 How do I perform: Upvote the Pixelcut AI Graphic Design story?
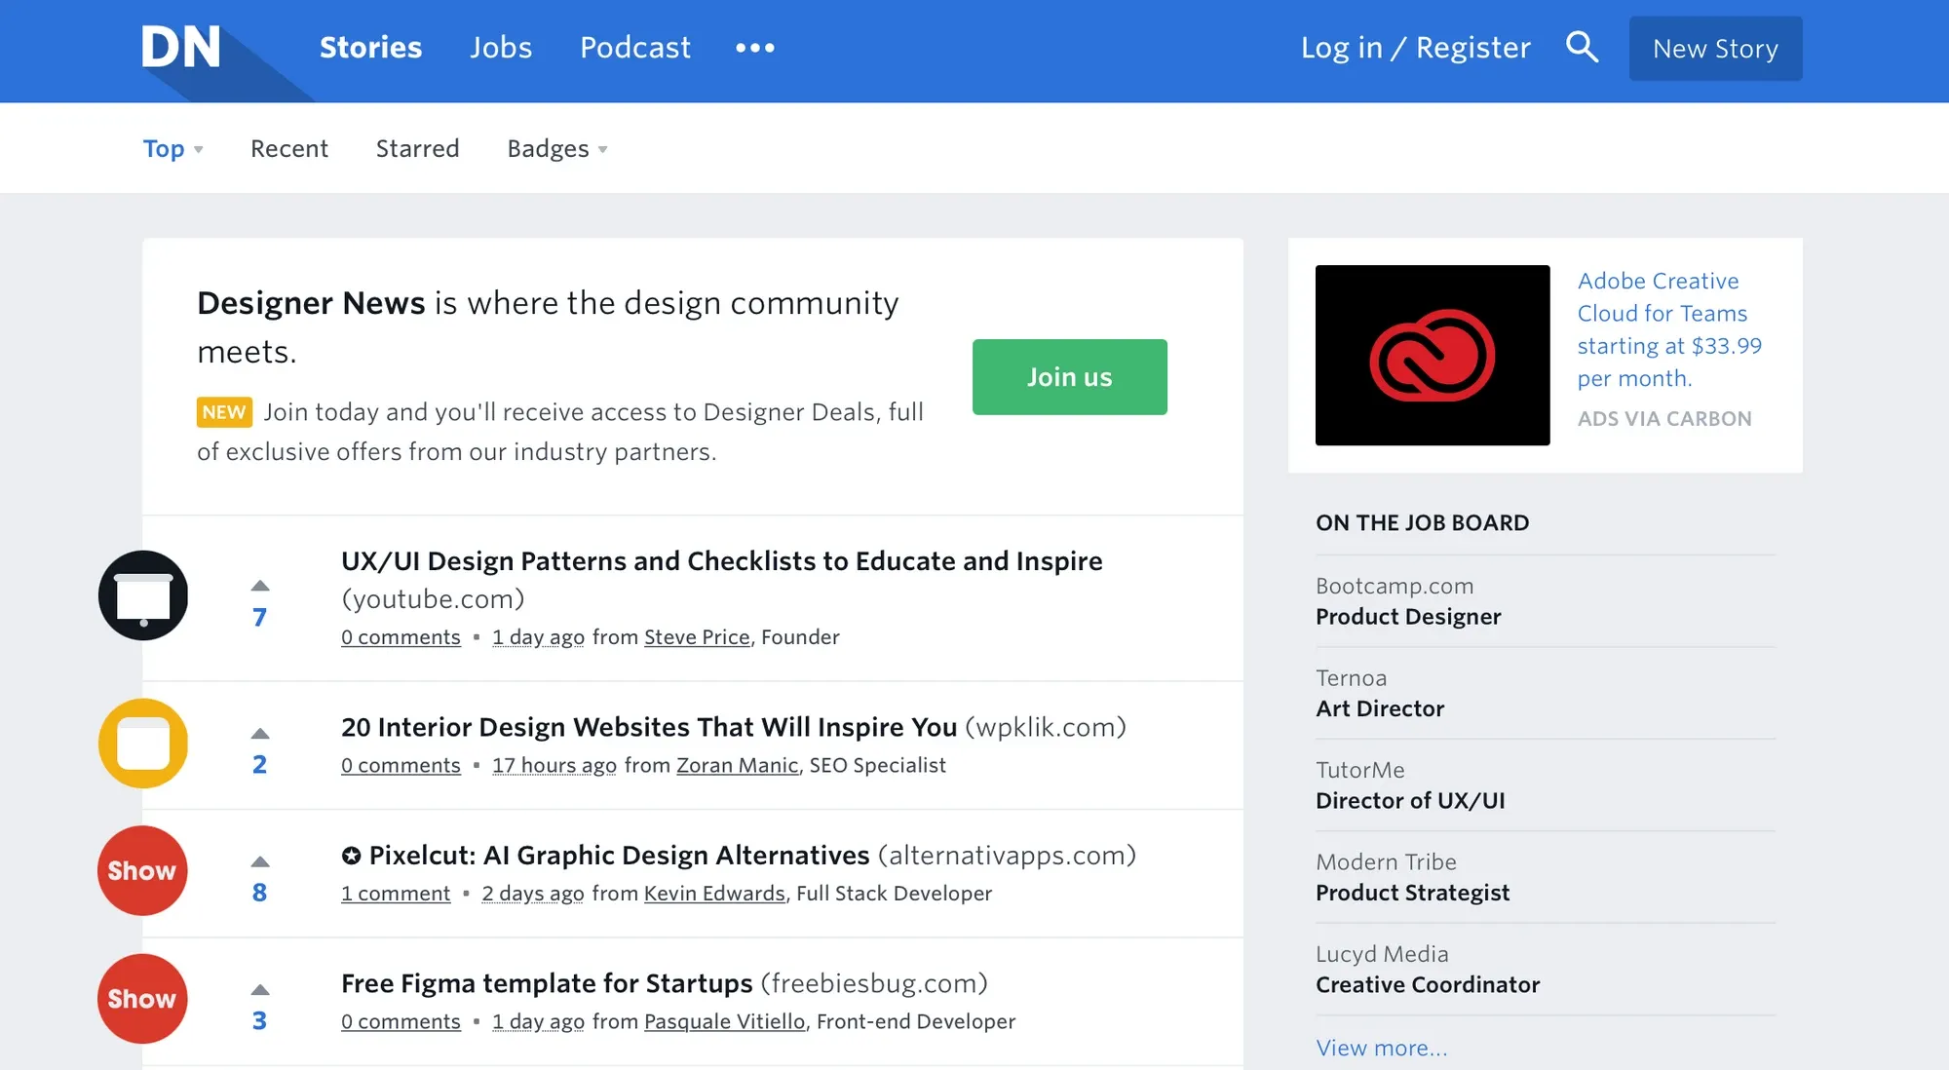click(260, 861)
